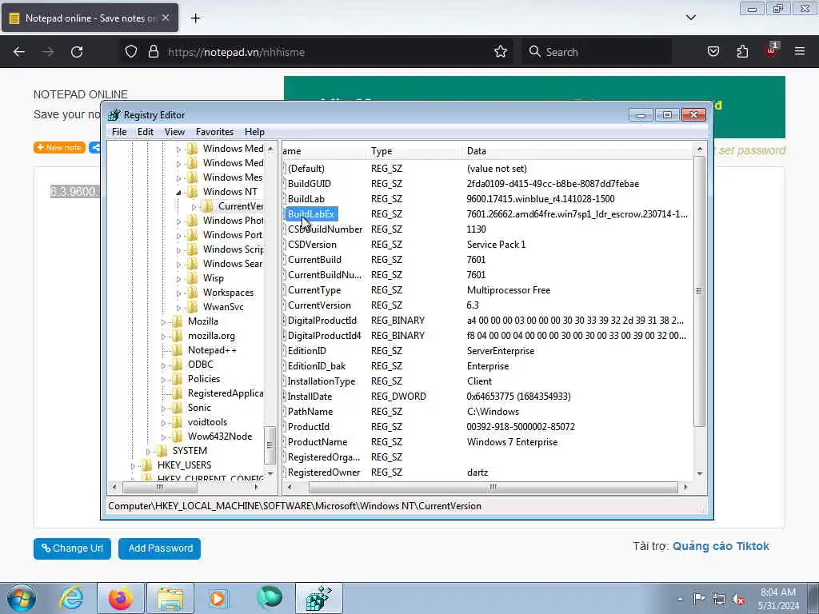Open Registry Editor Edit menu
This screenshot has width=819, height=614.
pos(146,132)
